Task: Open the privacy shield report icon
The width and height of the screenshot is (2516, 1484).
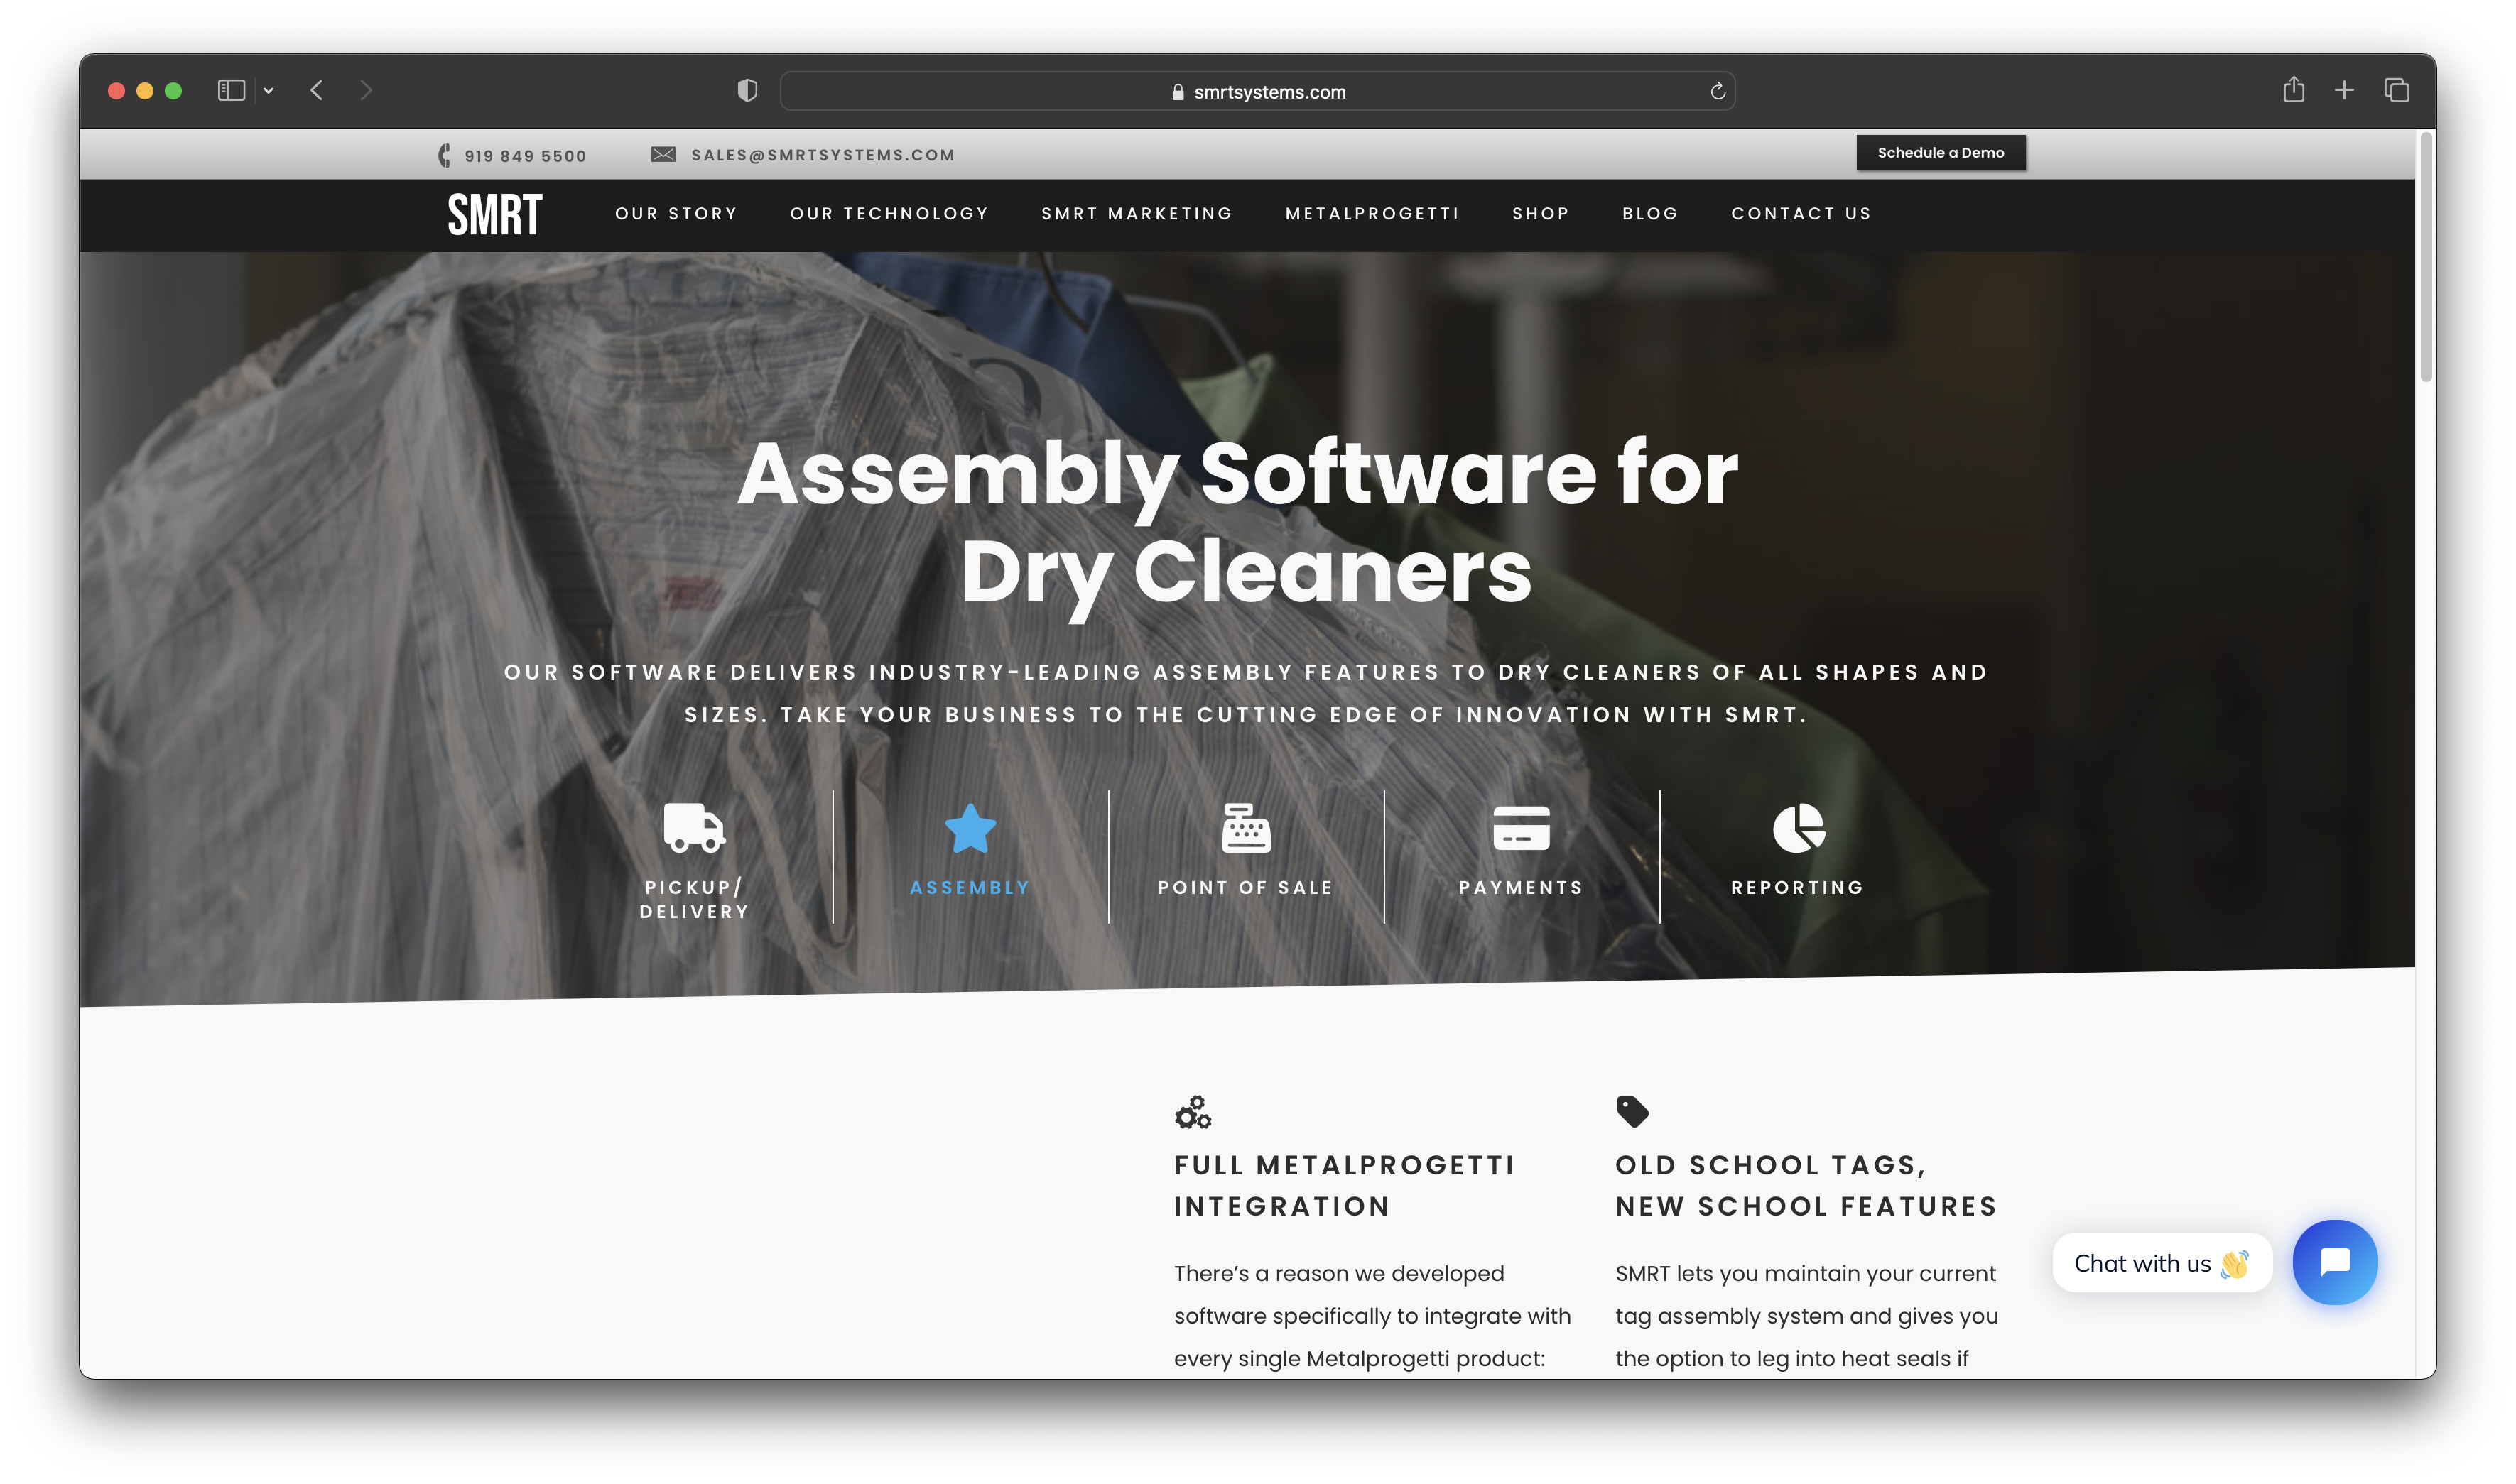Action: pyautogui.click(x=747, y=91)
